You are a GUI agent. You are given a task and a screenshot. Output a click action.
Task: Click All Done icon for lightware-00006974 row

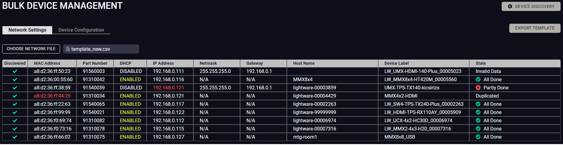coord(478,120)
